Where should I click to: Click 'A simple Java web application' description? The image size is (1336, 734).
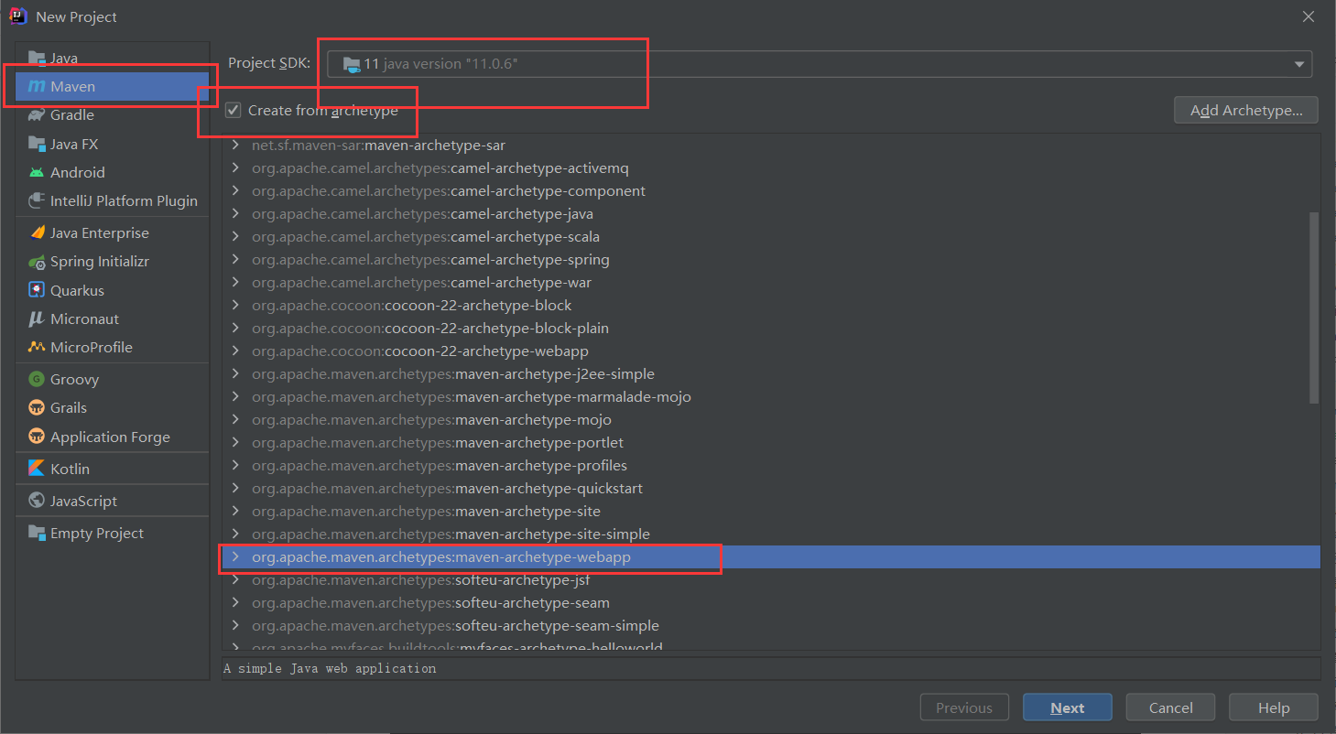[330, 668]
